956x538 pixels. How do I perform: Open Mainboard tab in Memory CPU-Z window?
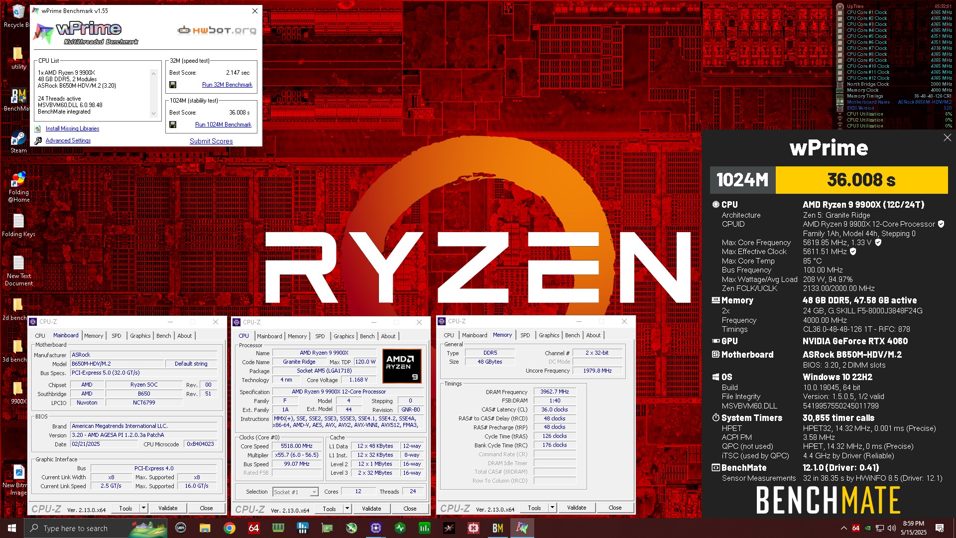coord(475,335)
